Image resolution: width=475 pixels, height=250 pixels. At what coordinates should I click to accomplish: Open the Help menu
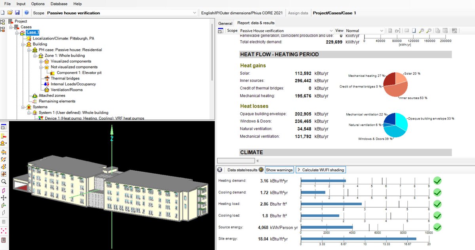pos(78,4)
